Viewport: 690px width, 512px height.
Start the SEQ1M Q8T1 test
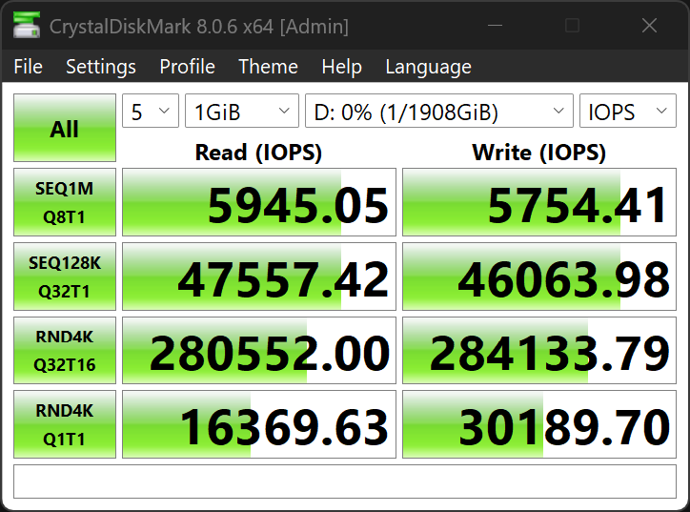pyautogui.click(x=65, y=202)
